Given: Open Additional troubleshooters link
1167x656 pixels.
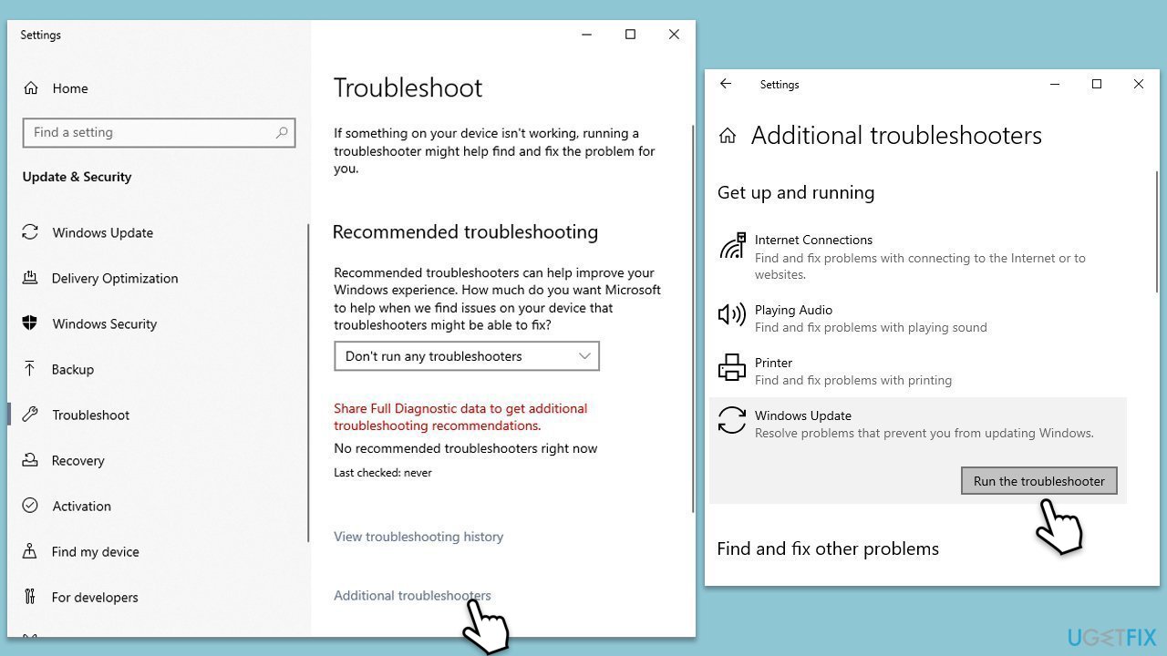Looking at the screenshot, I should (x=412, y=595).
